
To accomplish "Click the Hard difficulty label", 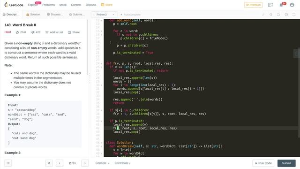I will click(7, 32).
